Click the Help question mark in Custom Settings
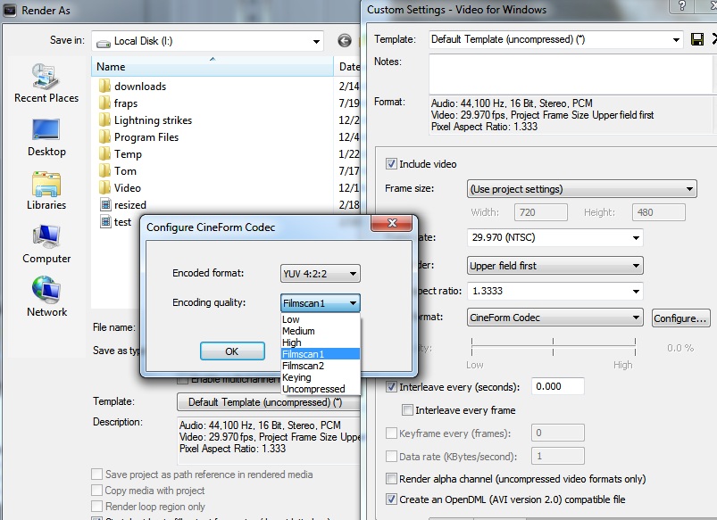Image resolution: width=717 pixels, height=520 pixels. click(x=682, y=5)
